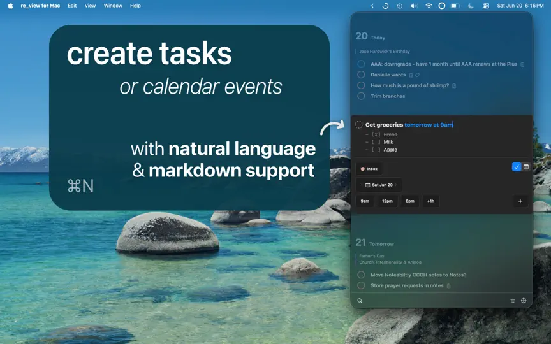This screenshot has height=344, width=551.
Task: Click the 20 Today date header
Action: [x=371, y=36]
